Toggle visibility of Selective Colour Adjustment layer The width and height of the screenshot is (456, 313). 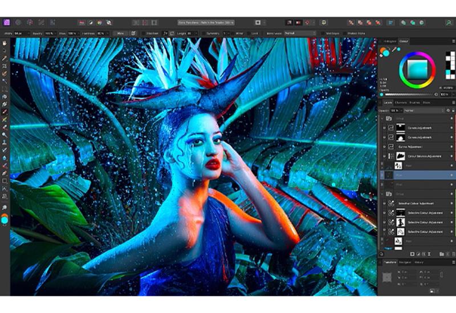(x=384, y=203)
